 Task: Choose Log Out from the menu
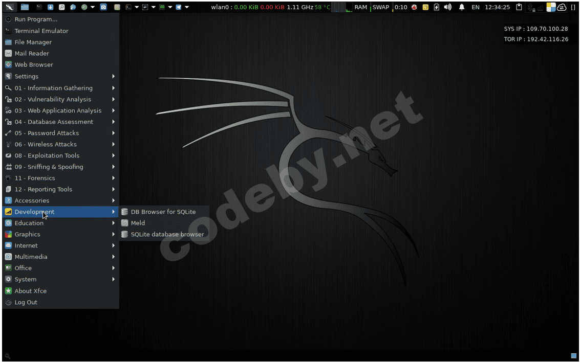click(61, 302)
